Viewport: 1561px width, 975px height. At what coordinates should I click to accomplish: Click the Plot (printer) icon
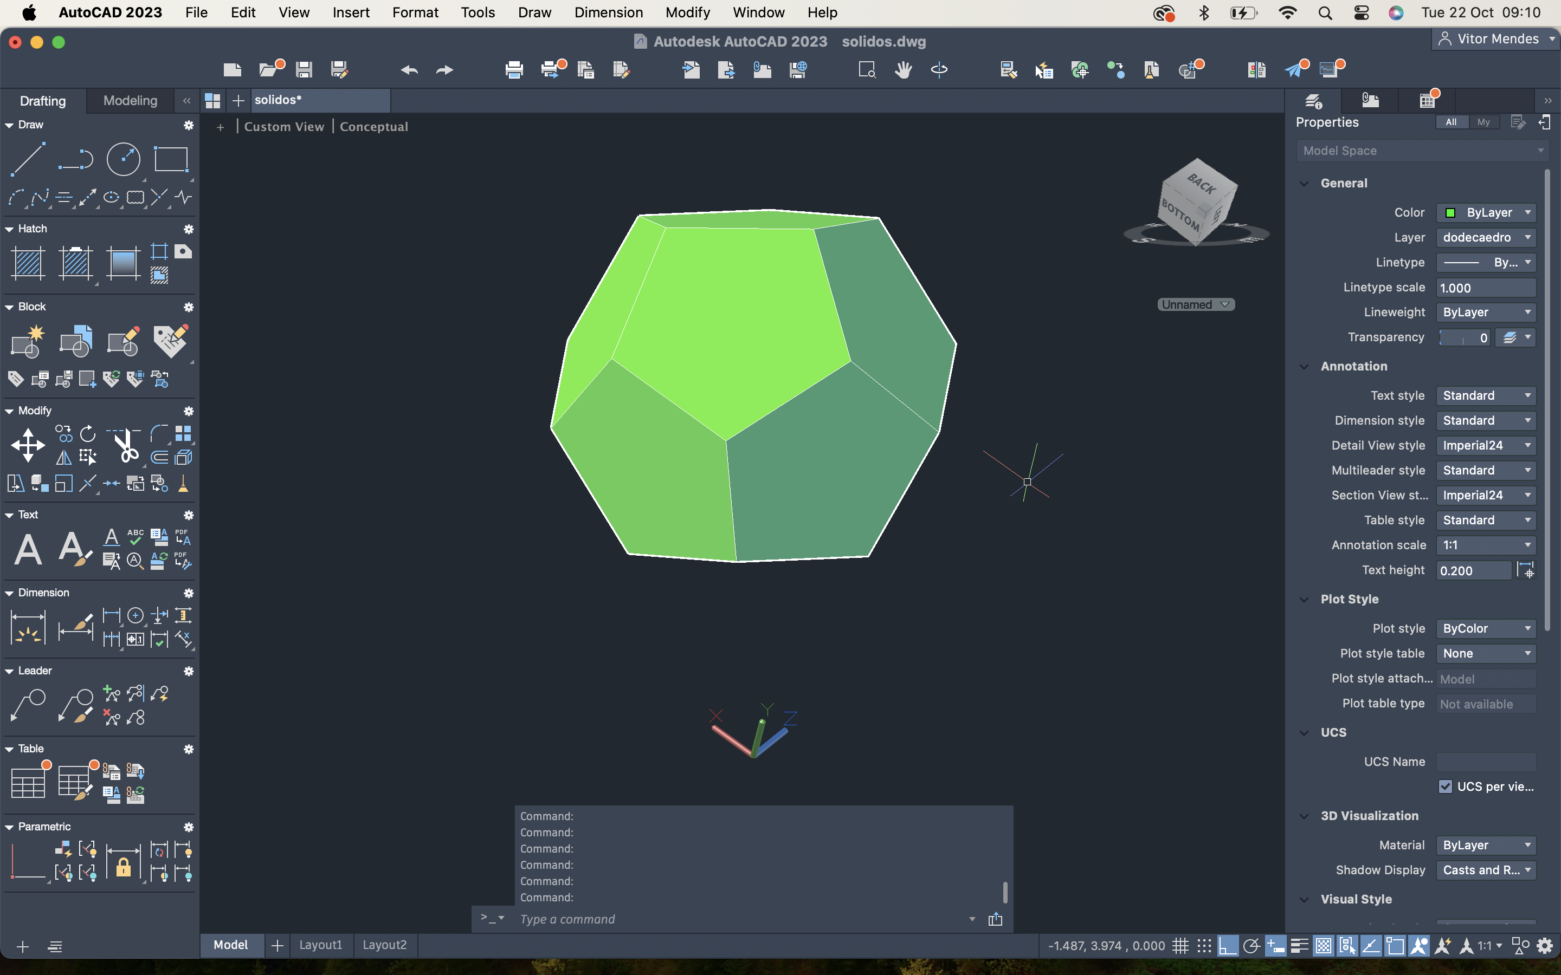point(514,70)
